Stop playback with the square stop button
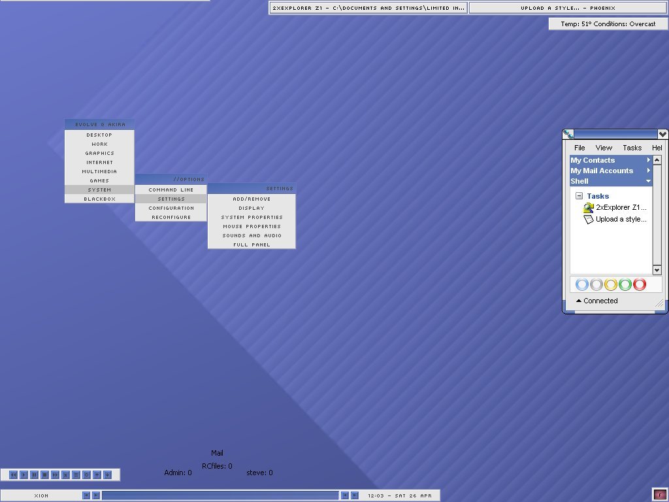This screenshot has height=502, width=669. [x=45, y=475]
